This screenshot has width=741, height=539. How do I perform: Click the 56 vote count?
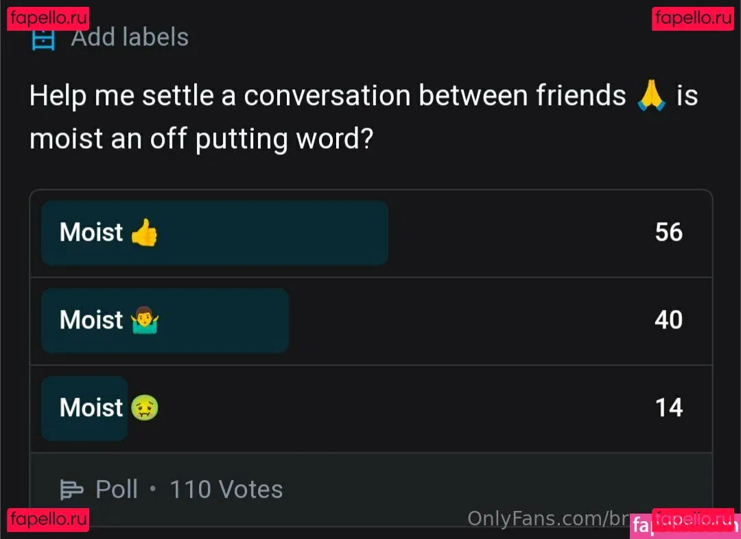coord(668,232)
